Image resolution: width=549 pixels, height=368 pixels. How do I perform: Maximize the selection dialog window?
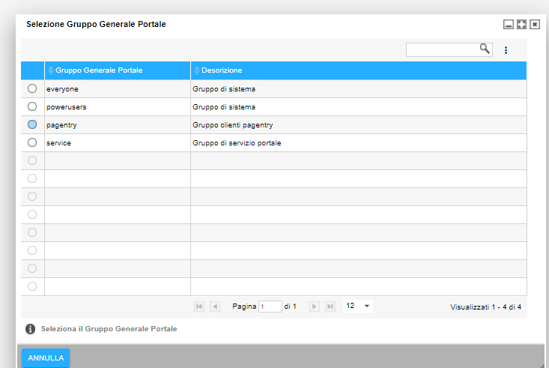click(521, 25)
